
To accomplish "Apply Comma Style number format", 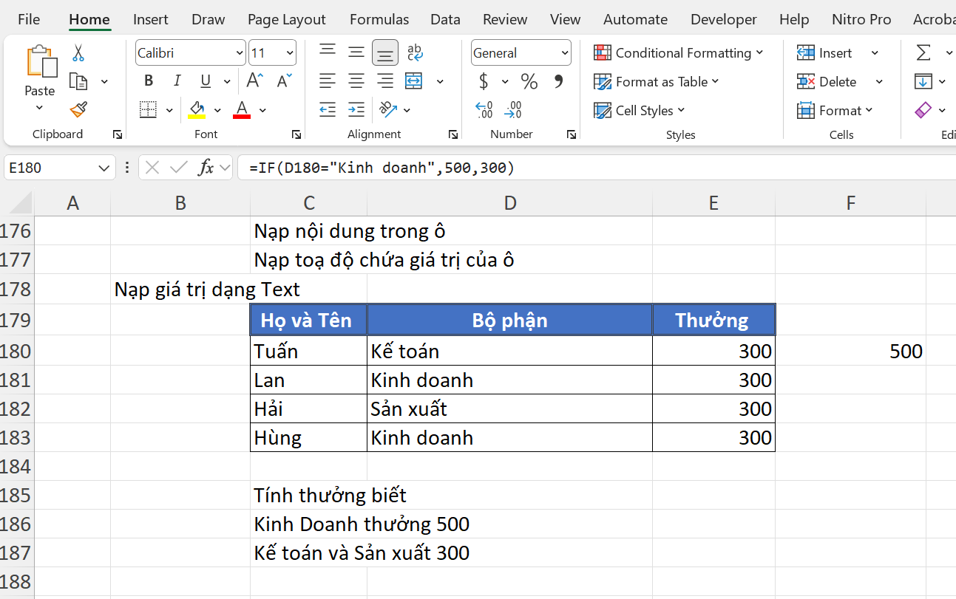I will [x=559, y=81].
